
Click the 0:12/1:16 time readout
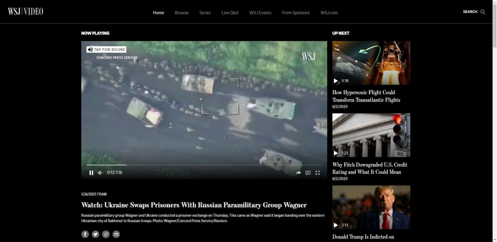point(114,173)
